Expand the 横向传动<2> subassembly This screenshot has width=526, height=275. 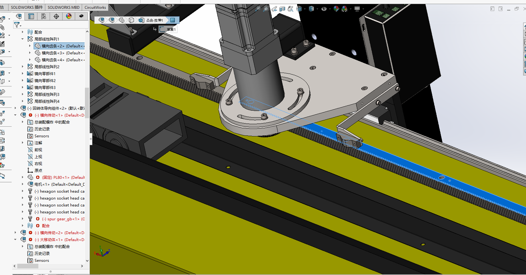15,233
